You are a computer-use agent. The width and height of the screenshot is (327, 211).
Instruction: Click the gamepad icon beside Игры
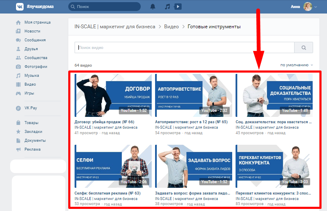point(19,93)
